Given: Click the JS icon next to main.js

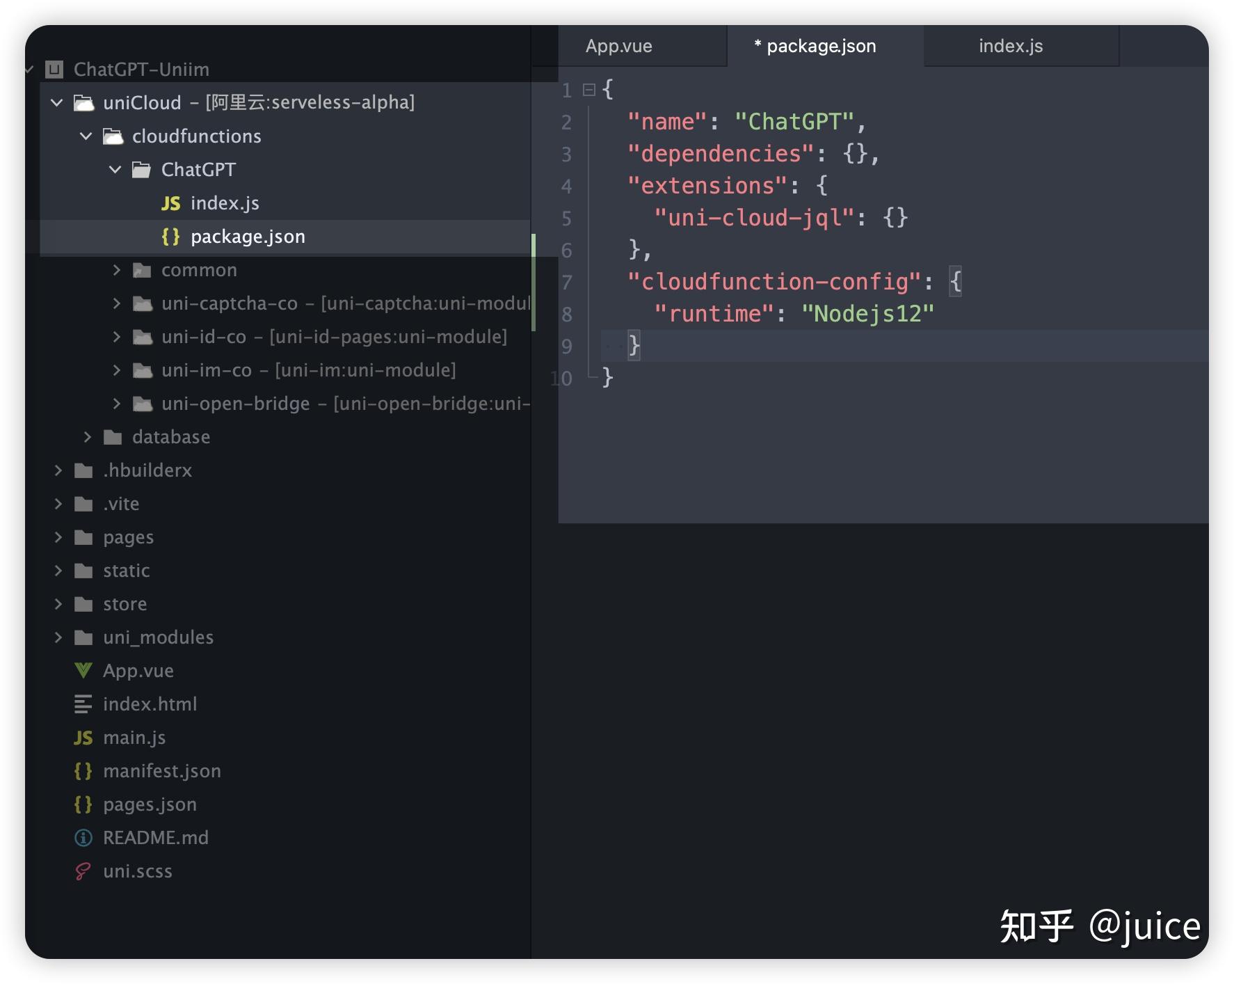Looking at the screenshot, I should [x=83, y=737].
